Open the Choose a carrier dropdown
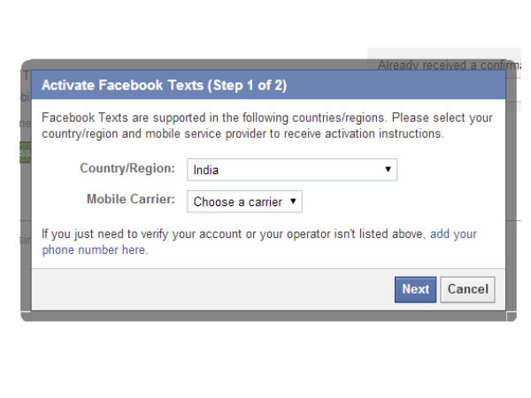The width and height of the screenshot is (531, 398). coord(244,202)
